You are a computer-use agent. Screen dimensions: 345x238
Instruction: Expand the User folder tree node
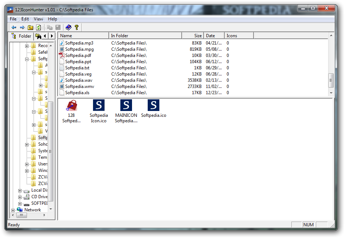coord(27,164)
